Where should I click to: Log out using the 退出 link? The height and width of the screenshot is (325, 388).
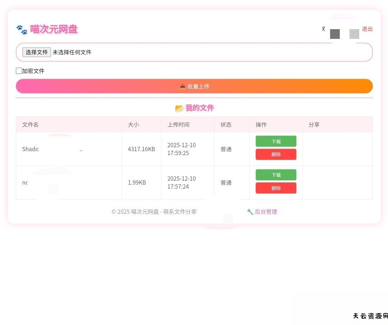367,29
